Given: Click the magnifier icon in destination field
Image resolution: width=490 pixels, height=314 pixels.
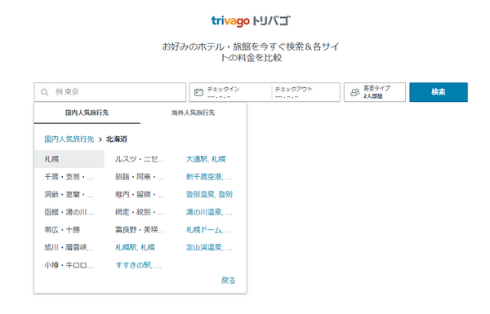Looking at the screenshot, I should coord(45,92).
